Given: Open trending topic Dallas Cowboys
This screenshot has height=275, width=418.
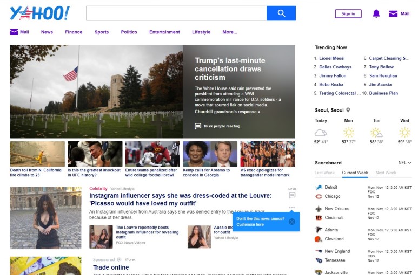Looking at the screenshot, I should point(335,67).
